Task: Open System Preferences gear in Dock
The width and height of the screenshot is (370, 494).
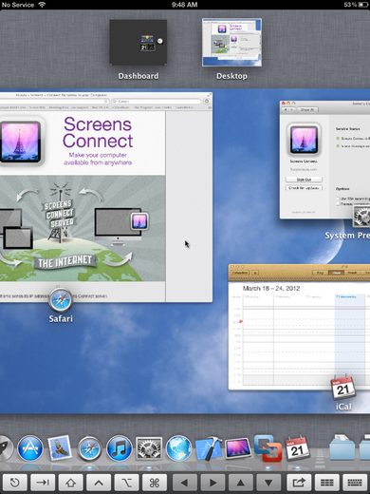Action: pyautogui.click(x=149, y=448)
